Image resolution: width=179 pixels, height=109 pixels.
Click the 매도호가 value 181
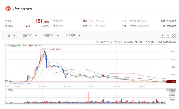124,26
